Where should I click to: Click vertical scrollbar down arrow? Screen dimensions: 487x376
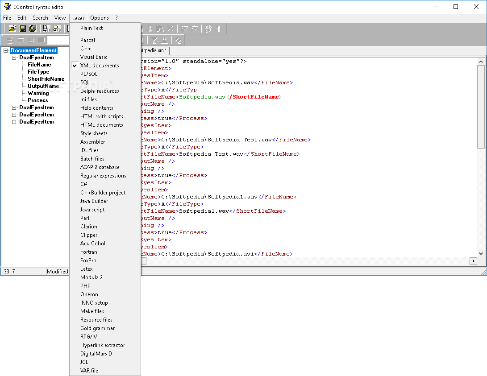tap(481, 253)
